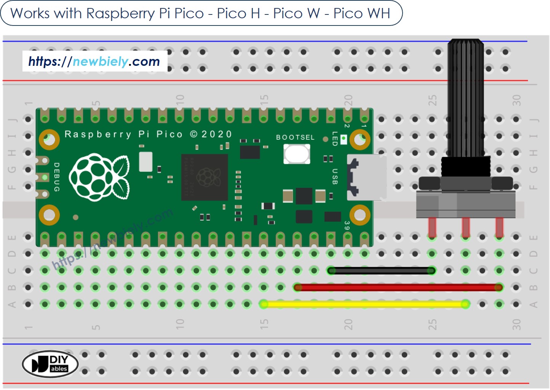The height and width of the screenshot is (390, 550).
Task: Click row letter A on the left side
Action: coord(12,304)
